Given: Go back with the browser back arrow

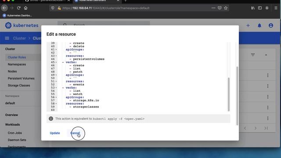Looking at the screenshot, I should [x=4, y=8].
